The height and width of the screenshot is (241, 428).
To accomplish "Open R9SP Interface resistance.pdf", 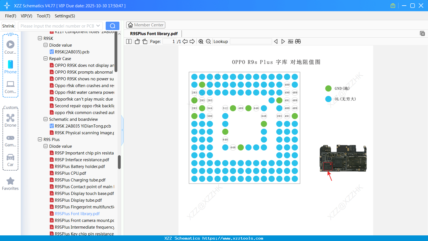I will 82,160.
